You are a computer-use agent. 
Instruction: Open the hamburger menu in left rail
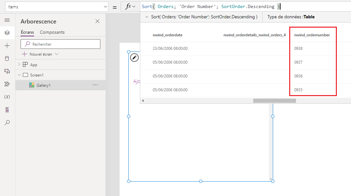point(7,20)
